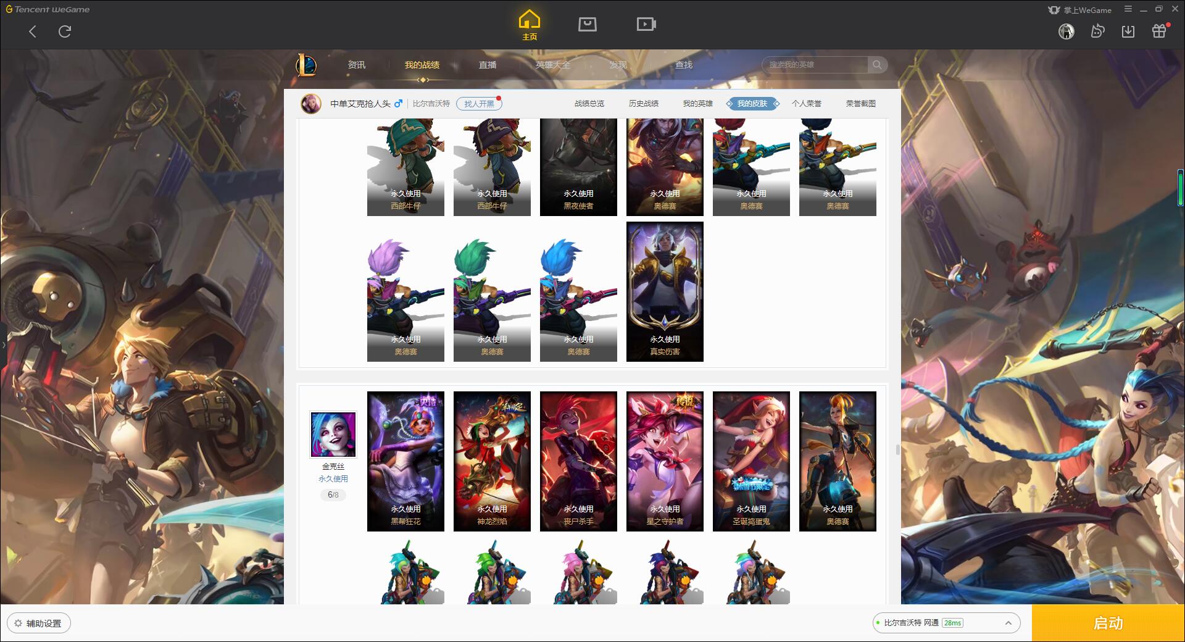Image resolution: width=1185 pixels, height=642 pixels.
Task: Select the 神龙烈焰 Jinx skin
Action: tap(492, 461)
